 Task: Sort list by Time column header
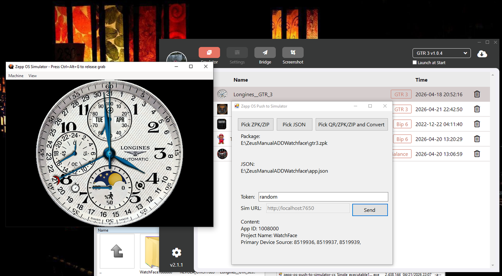[421, 80]
